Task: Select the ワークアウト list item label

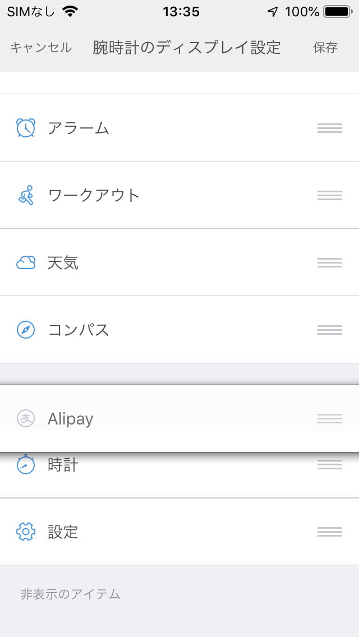Action: click(94, 195)
